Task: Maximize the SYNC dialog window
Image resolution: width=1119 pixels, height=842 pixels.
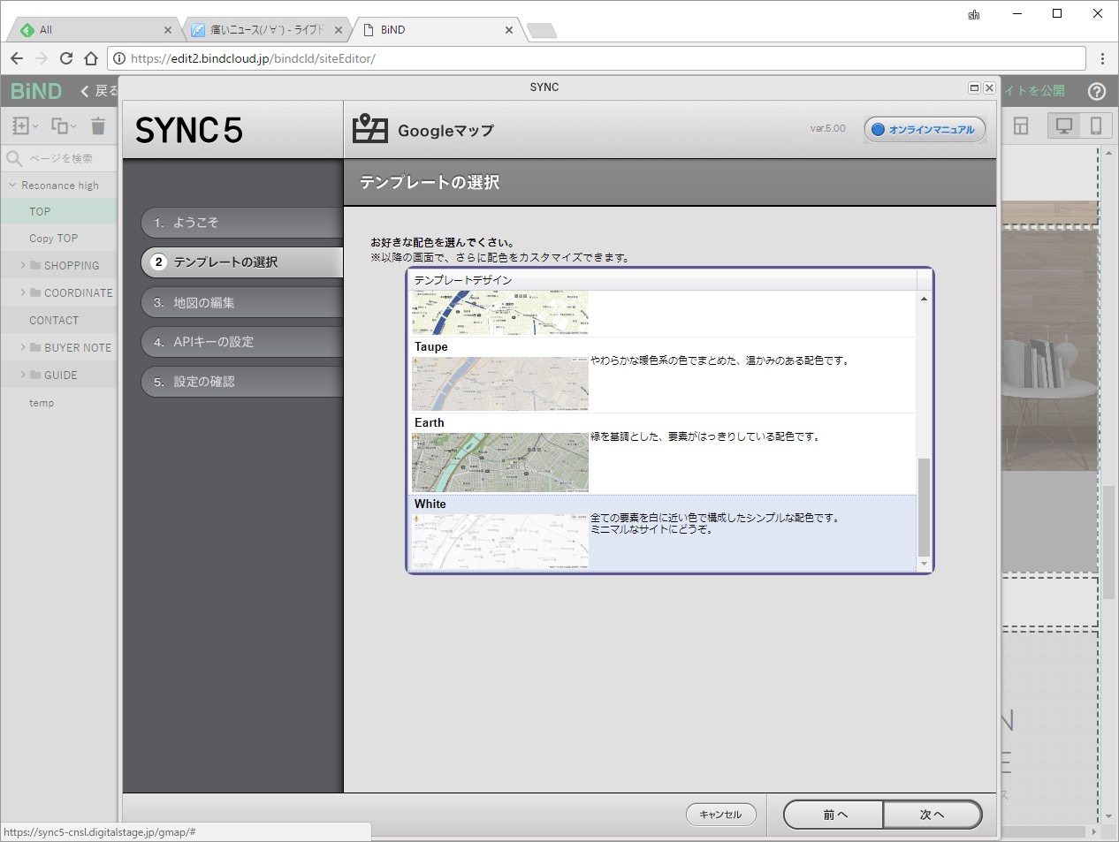Action: point(974,87)
